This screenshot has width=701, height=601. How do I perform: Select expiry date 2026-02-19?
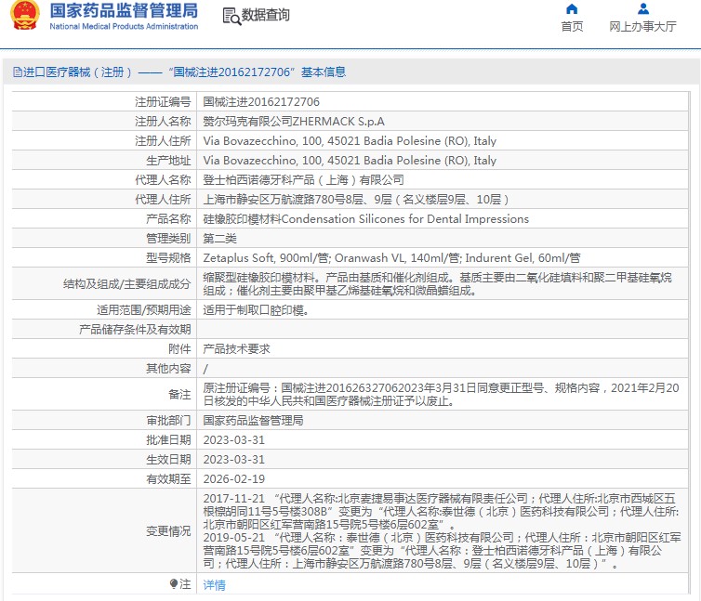(x=233, y=479)
